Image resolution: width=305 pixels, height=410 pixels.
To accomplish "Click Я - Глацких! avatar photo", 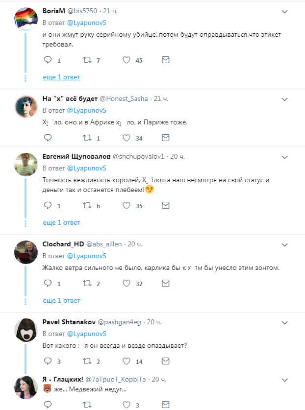I will pos(26,388).
